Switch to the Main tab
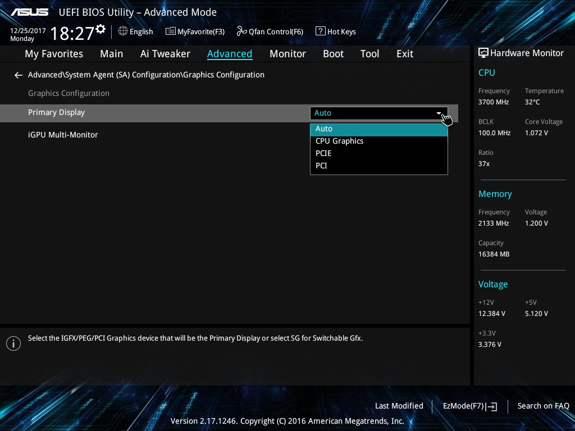 click(x=112, y=54)
